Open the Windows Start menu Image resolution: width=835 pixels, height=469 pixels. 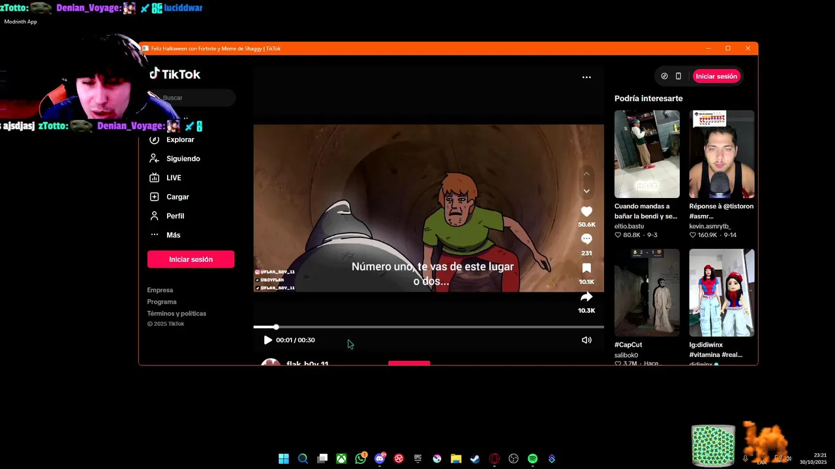(284, 459)
